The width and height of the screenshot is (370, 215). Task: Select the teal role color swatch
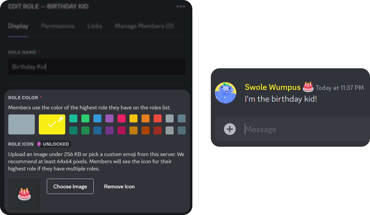coord(73,118)
